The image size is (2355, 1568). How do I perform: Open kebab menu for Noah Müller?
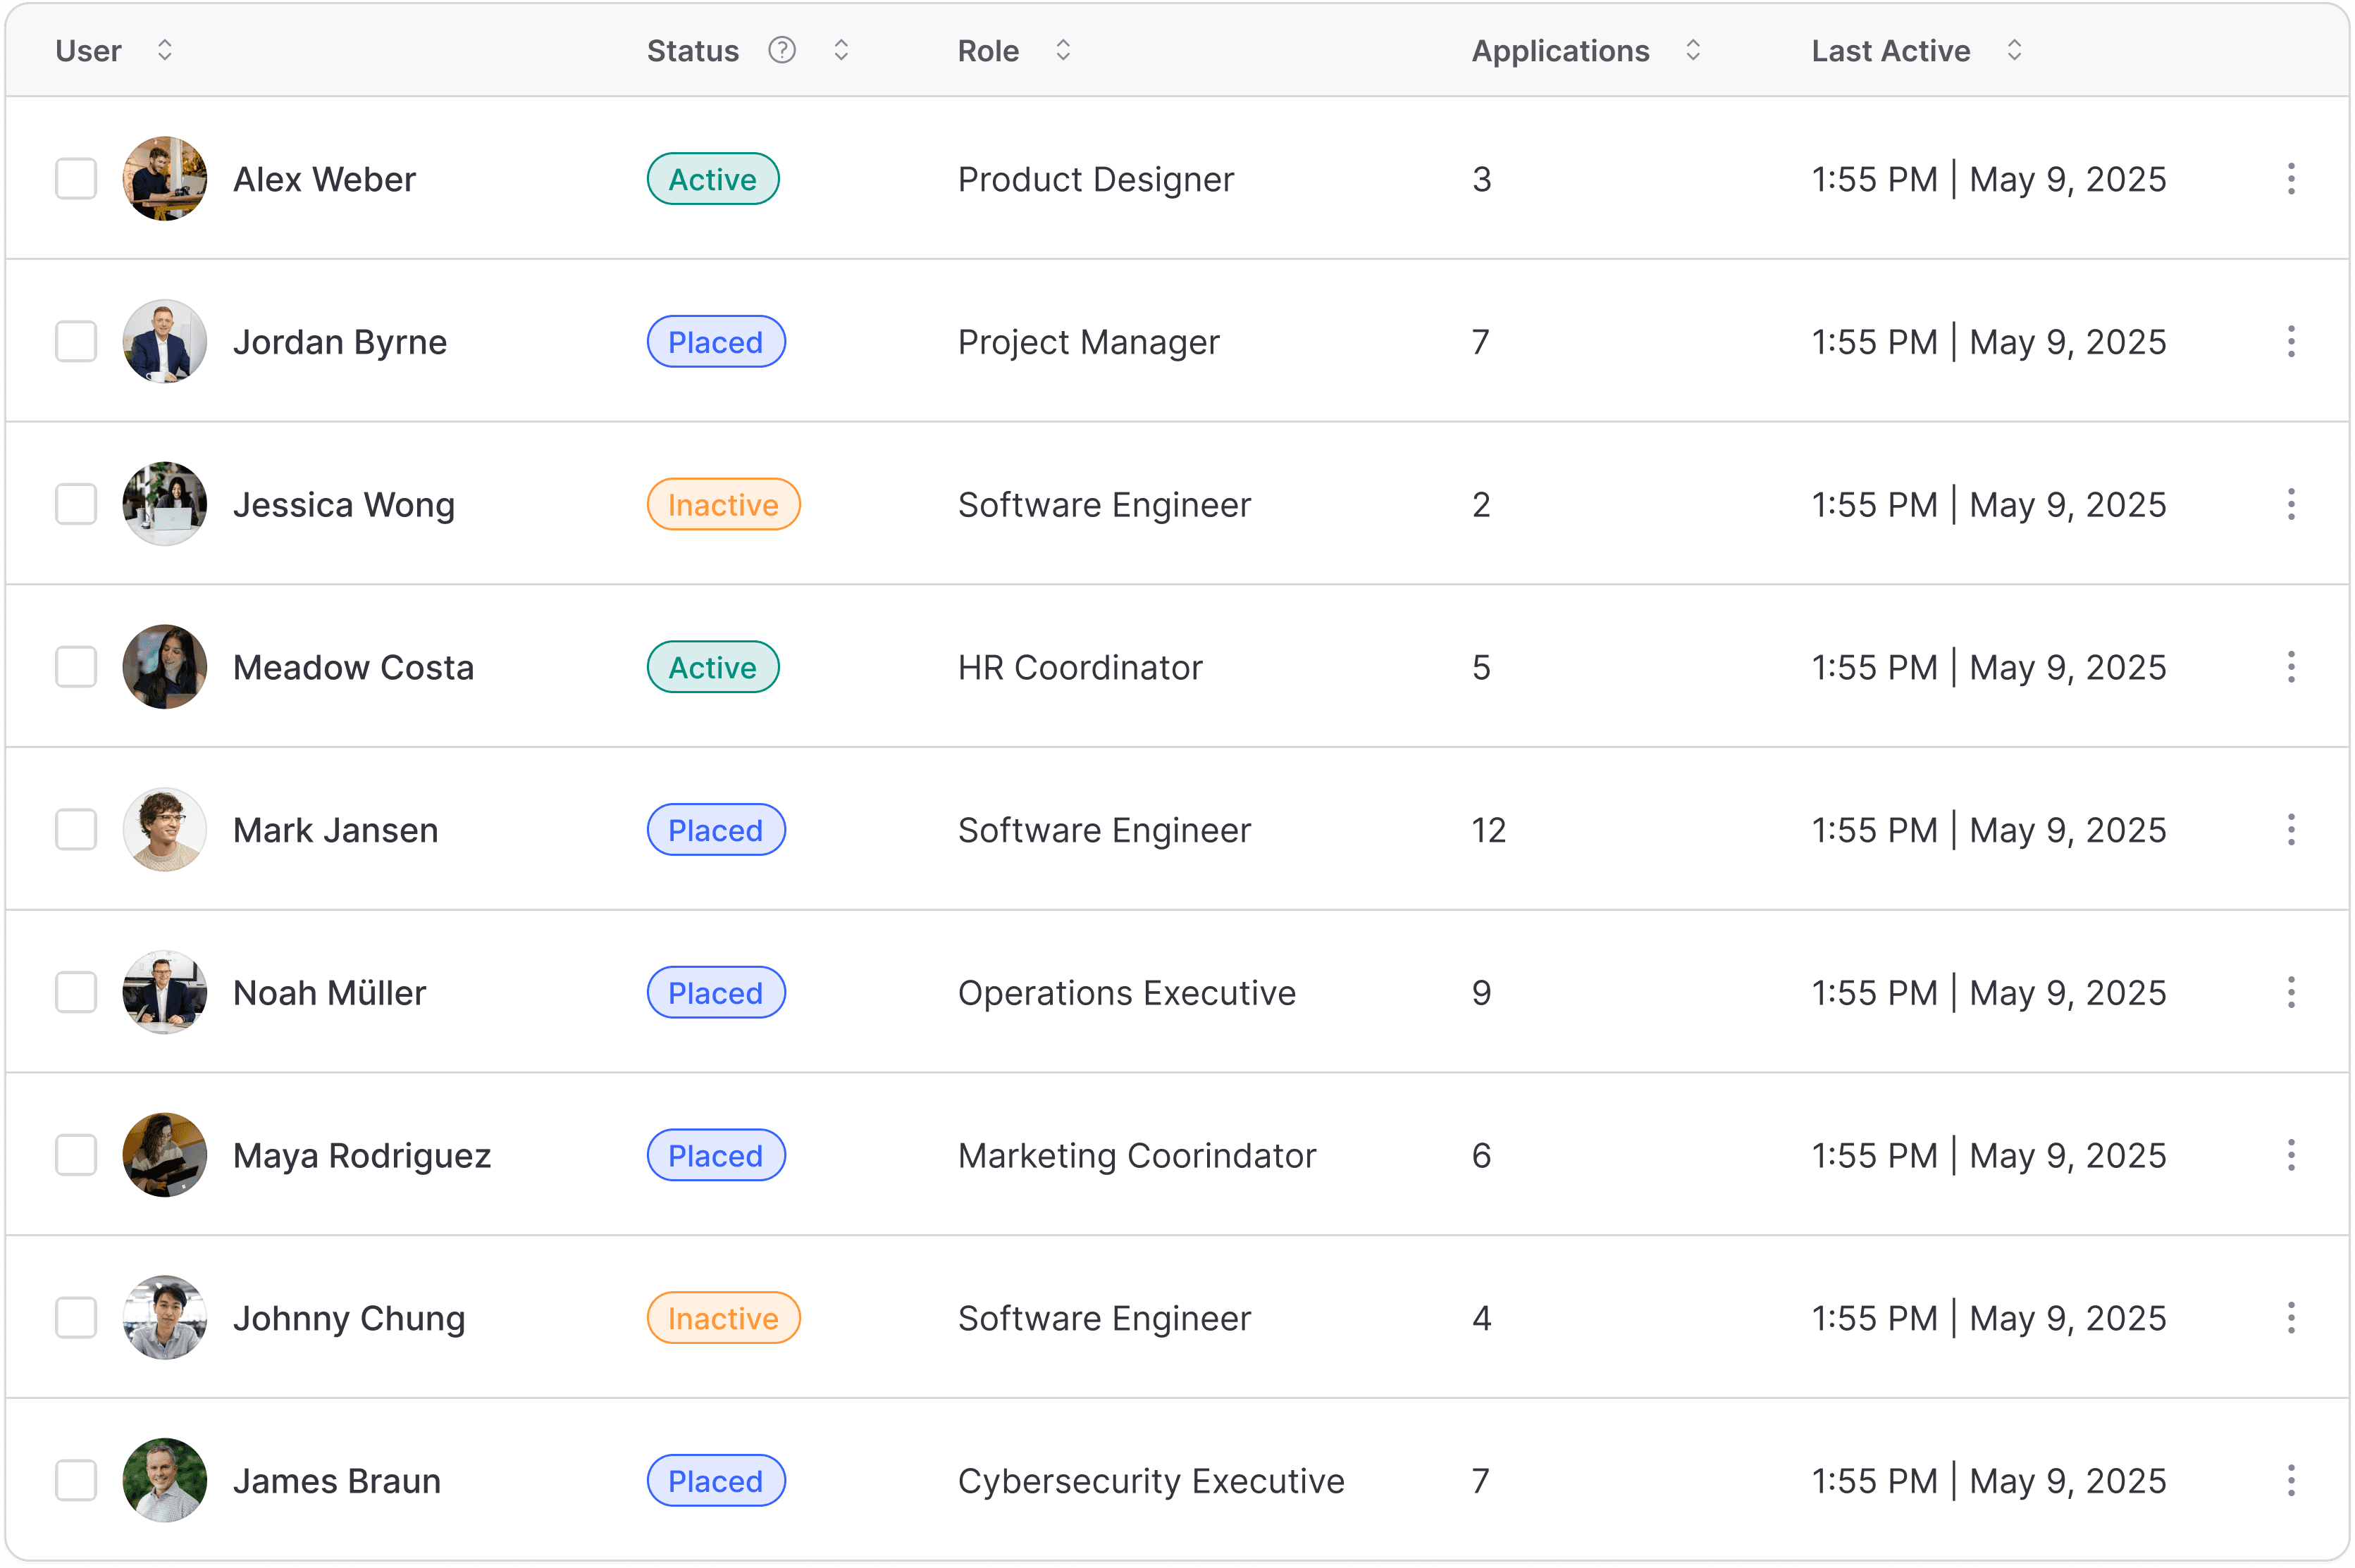tap(2290, 992)
